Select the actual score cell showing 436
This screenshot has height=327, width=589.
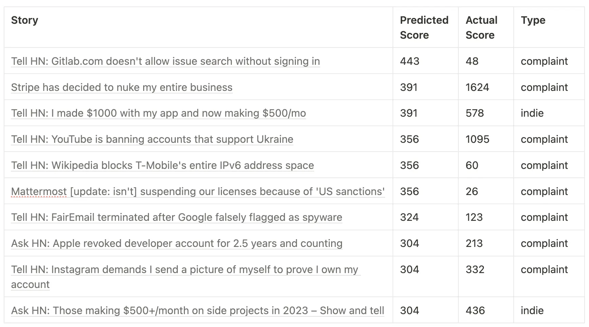(x=475, y=311)
